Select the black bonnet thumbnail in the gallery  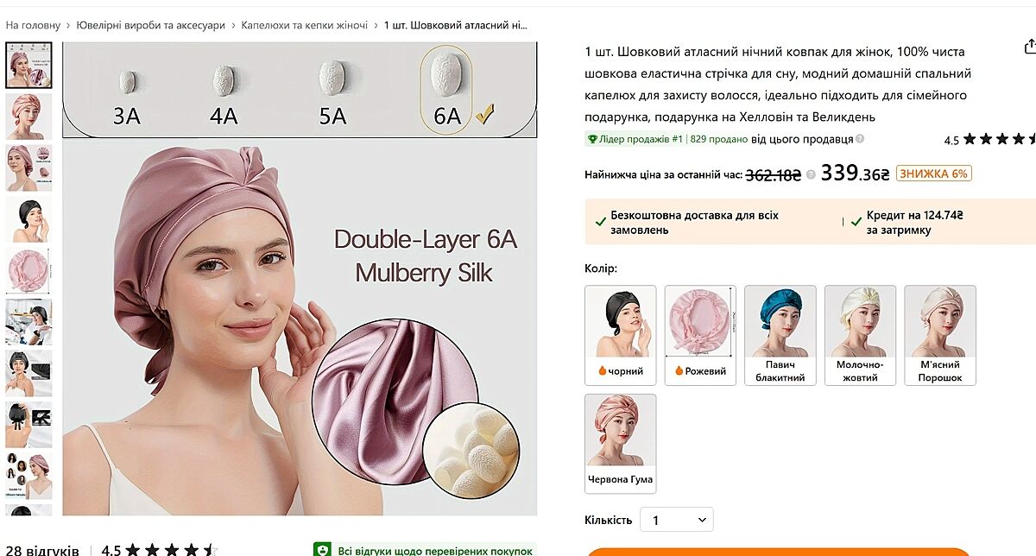tap(29, 219)
